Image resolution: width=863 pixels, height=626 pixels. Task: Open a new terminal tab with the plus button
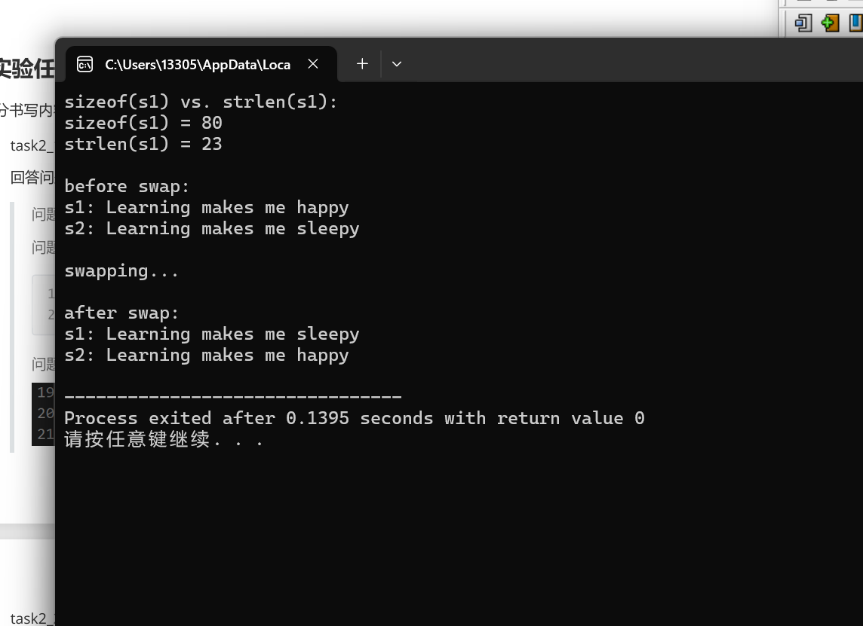pos(362,64)
